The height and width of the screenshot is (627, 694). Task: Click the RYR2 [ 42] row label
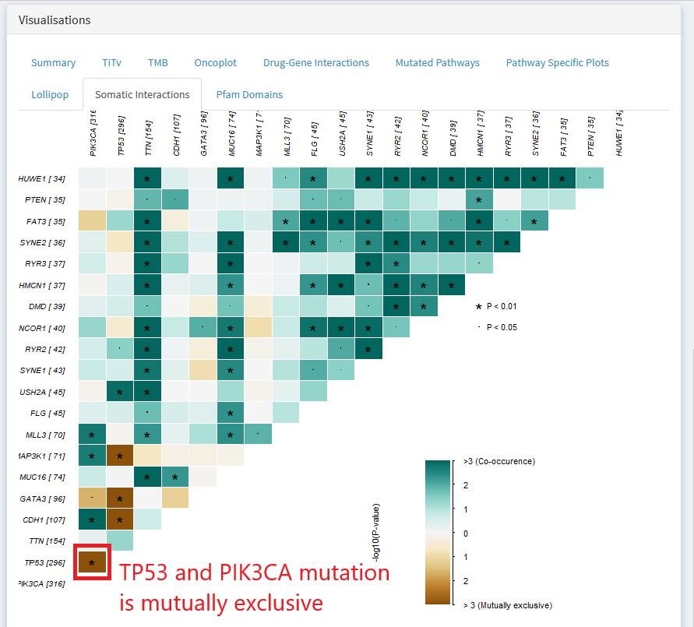point(44,349)
